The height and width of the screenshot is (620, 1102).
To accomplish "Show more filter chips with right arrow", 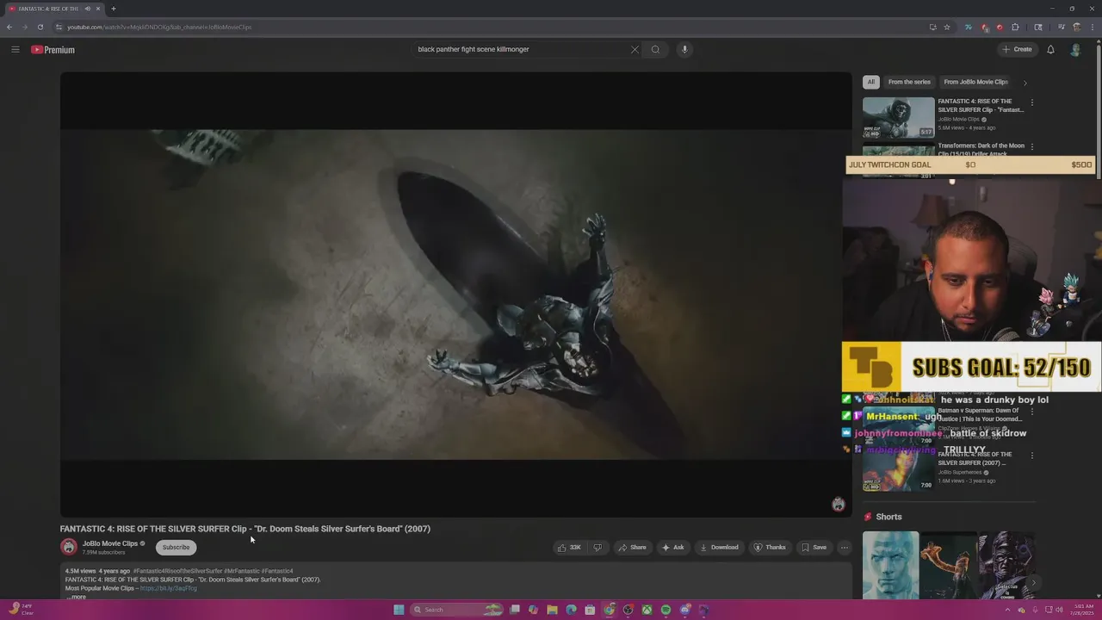I will pyautogui.click(x=1025, y=83).
